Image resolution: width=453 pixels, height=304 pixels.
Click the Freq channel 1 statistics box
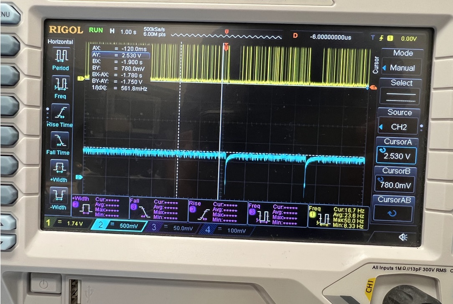[338, 216]
